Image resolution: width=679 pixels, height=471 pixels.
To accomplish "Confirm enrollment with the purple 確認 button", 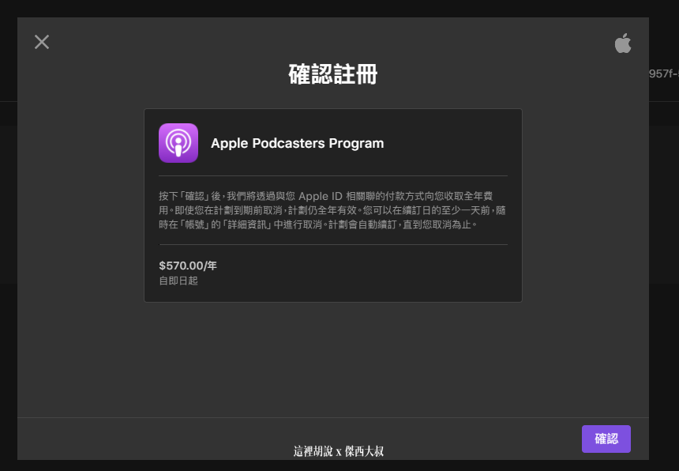I will (x=606, y=439).
